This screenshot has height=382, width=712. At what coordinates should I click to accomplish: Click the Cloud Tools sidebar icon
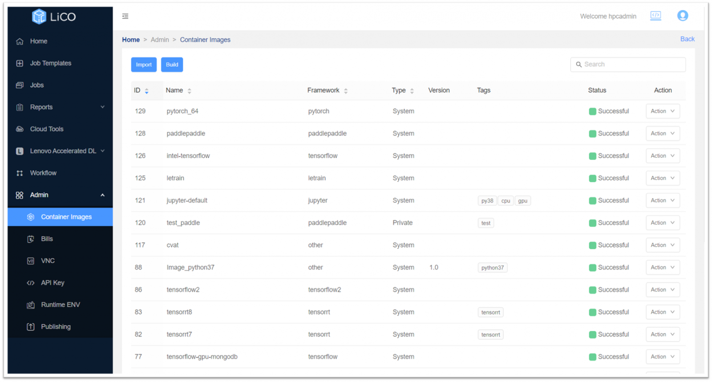[x=20, y=129]
